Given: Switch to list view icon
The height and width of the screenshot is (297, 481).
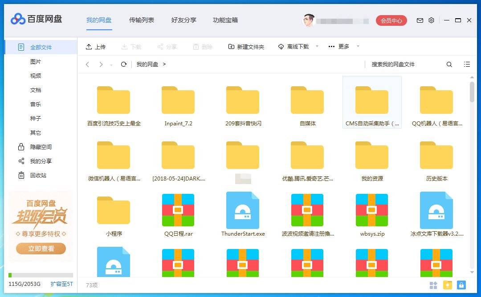Looking at the screenshot, I should (x=467, y=64).
